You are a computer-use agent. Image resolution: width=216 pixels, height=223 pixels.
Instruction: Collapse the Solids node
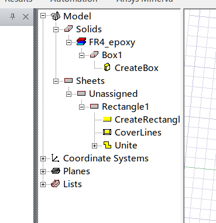56,29
